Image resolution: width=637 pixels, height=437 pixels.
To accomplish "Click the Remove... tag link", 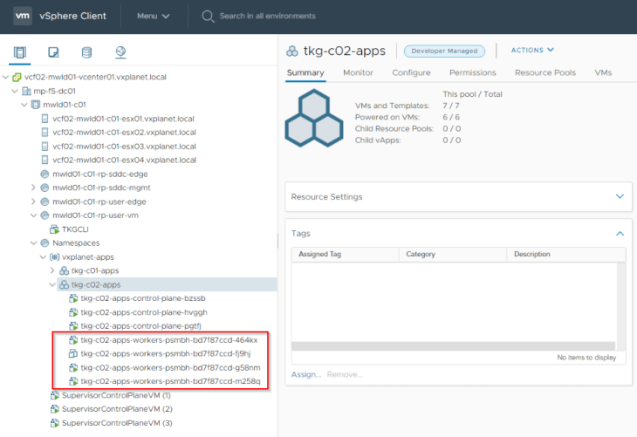I will (x=345, y=374).
